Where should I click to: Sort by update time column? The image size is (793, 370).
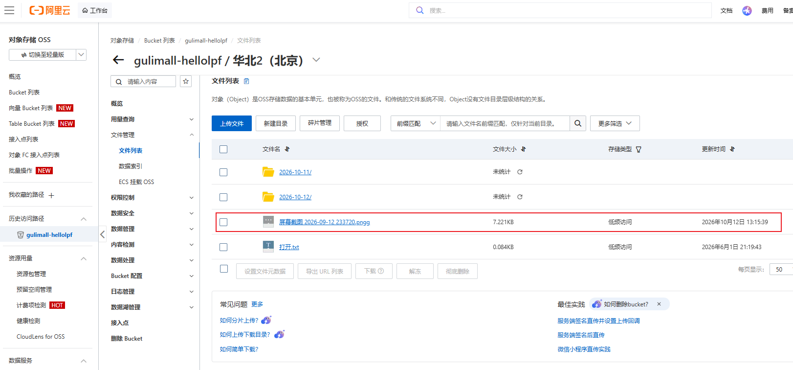tap(732, 149)
